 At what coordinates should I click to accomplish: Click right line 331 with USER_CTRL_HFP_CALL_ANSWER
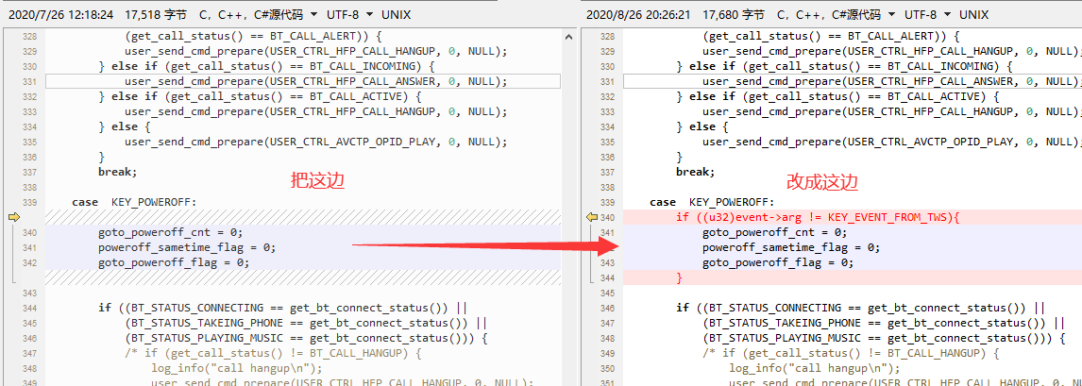point(892,81)
